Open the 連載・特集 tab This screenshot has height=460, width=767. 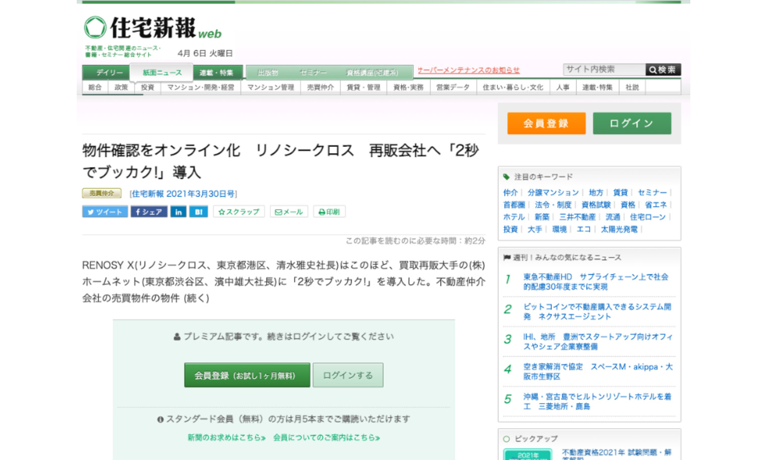pyautogui.click(x=216, y=72)
